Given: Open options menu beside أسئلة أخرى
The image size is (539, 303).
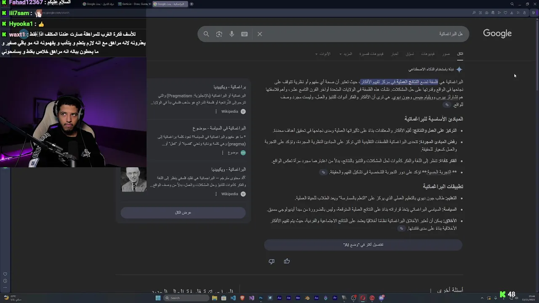Looking at the screenshot, I should [430, 290].
